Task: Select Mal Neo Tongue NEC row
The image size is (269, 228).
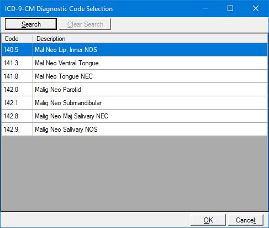Action: point(134,76)
